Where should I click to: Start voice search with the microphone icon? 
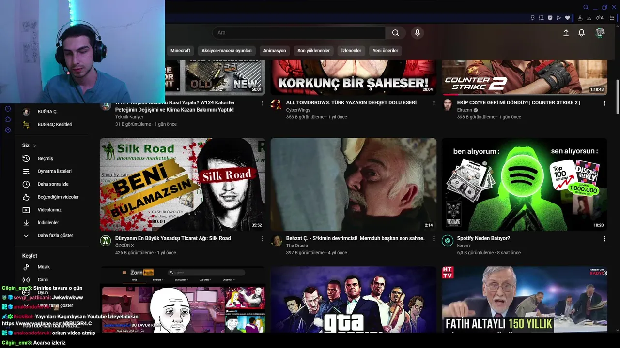418,33
